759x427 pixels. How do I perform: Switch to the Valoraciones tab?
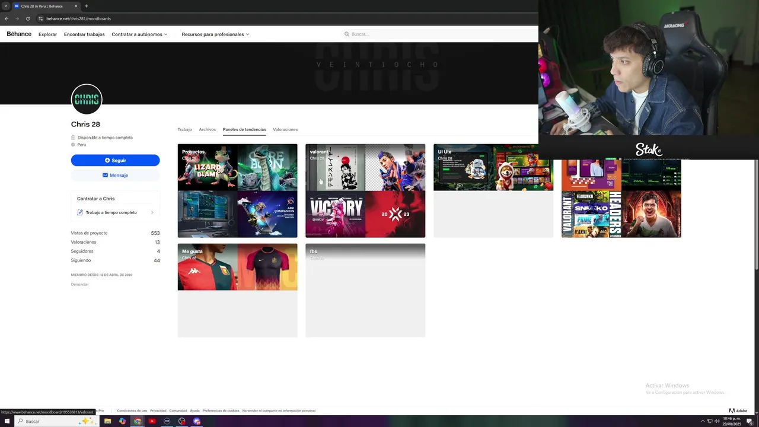coord(285,129)
